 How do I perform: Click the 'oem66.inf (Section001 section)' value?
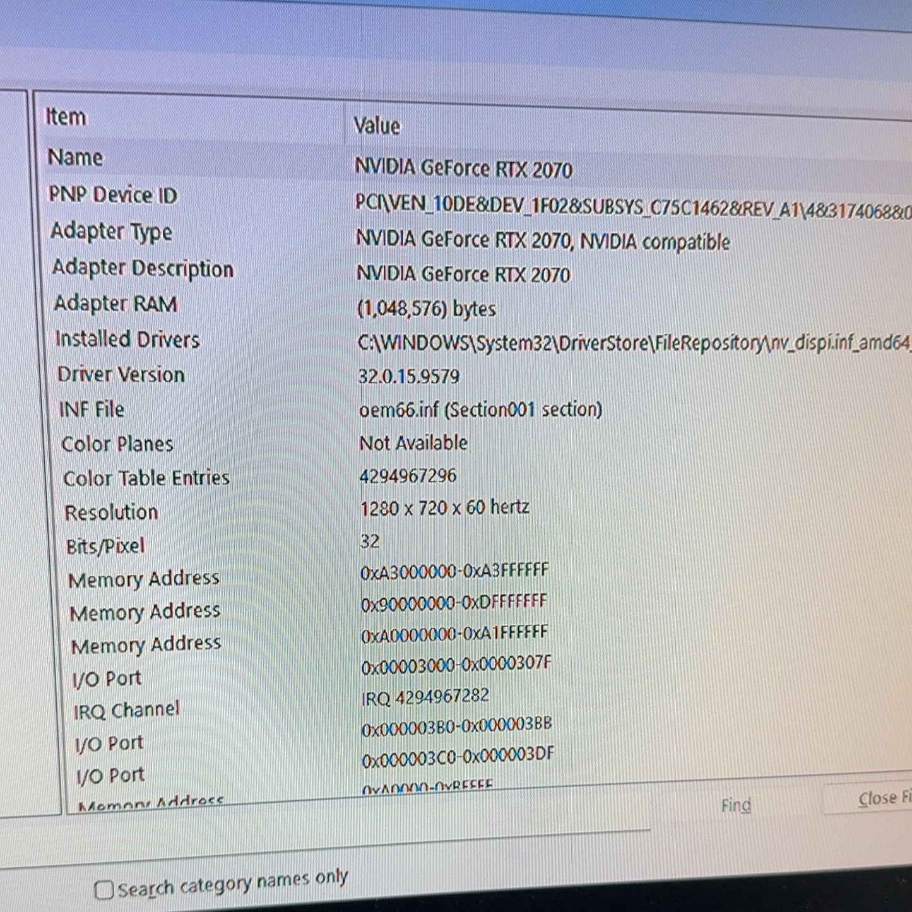[x=481, y=410]
